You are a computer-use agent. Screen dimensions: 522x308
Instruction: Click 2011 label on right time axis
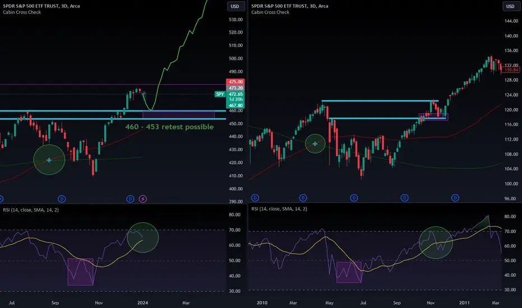pyautogui.click(x=464, y=302)
